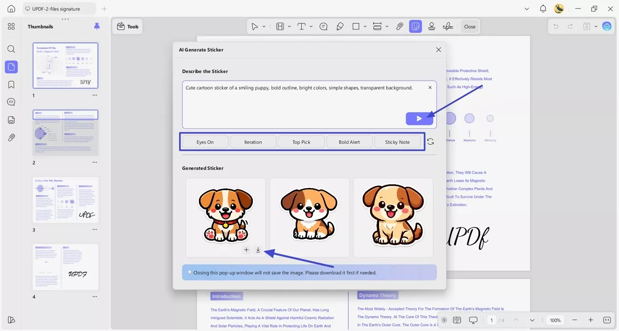Screen dimensions: 619x331
Task: Choose the Eyes On preset
Action: [x=205, y=142]
